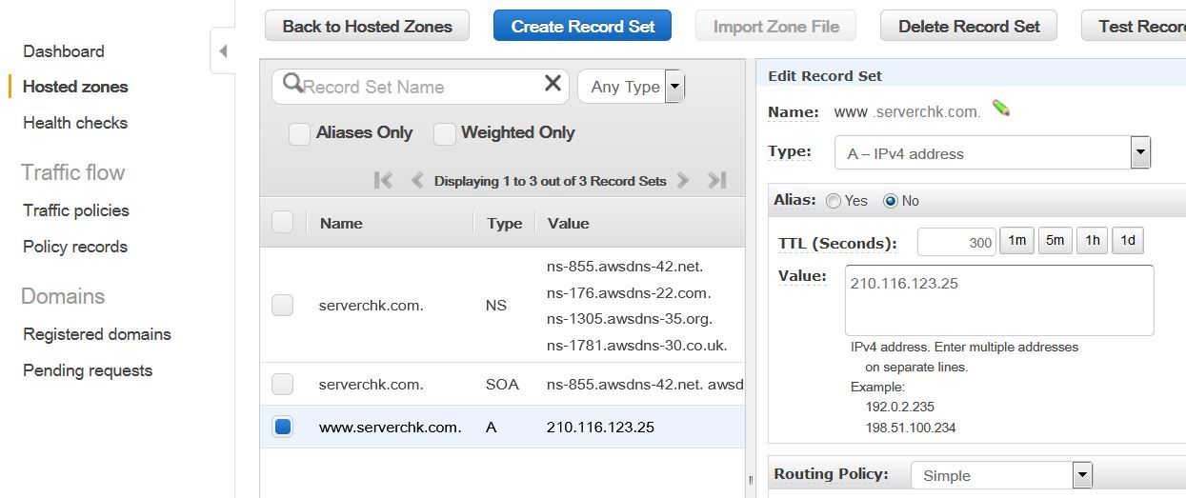This screenshot has height=498, width=1186.
Task: Sort by the Type column header
Action: point(504,223)
